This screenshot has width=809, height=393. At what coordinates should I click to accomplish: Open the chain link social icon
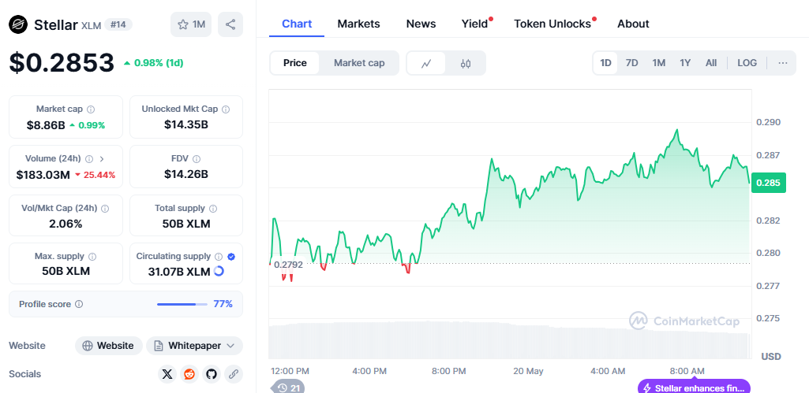(233, 374)
